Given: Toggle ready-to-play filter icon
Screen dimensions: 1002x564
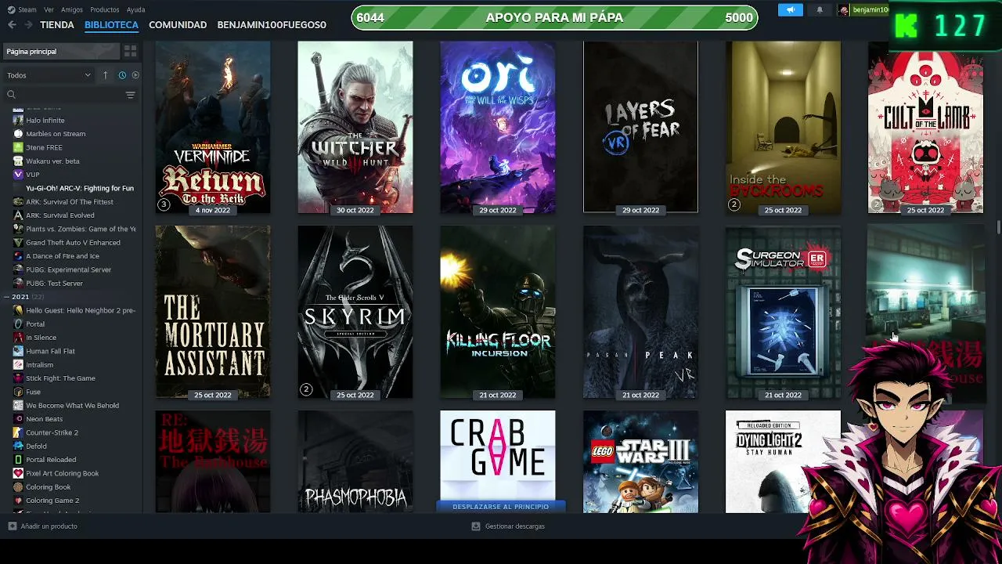Looking at the screenshot, I should point(135,75).
